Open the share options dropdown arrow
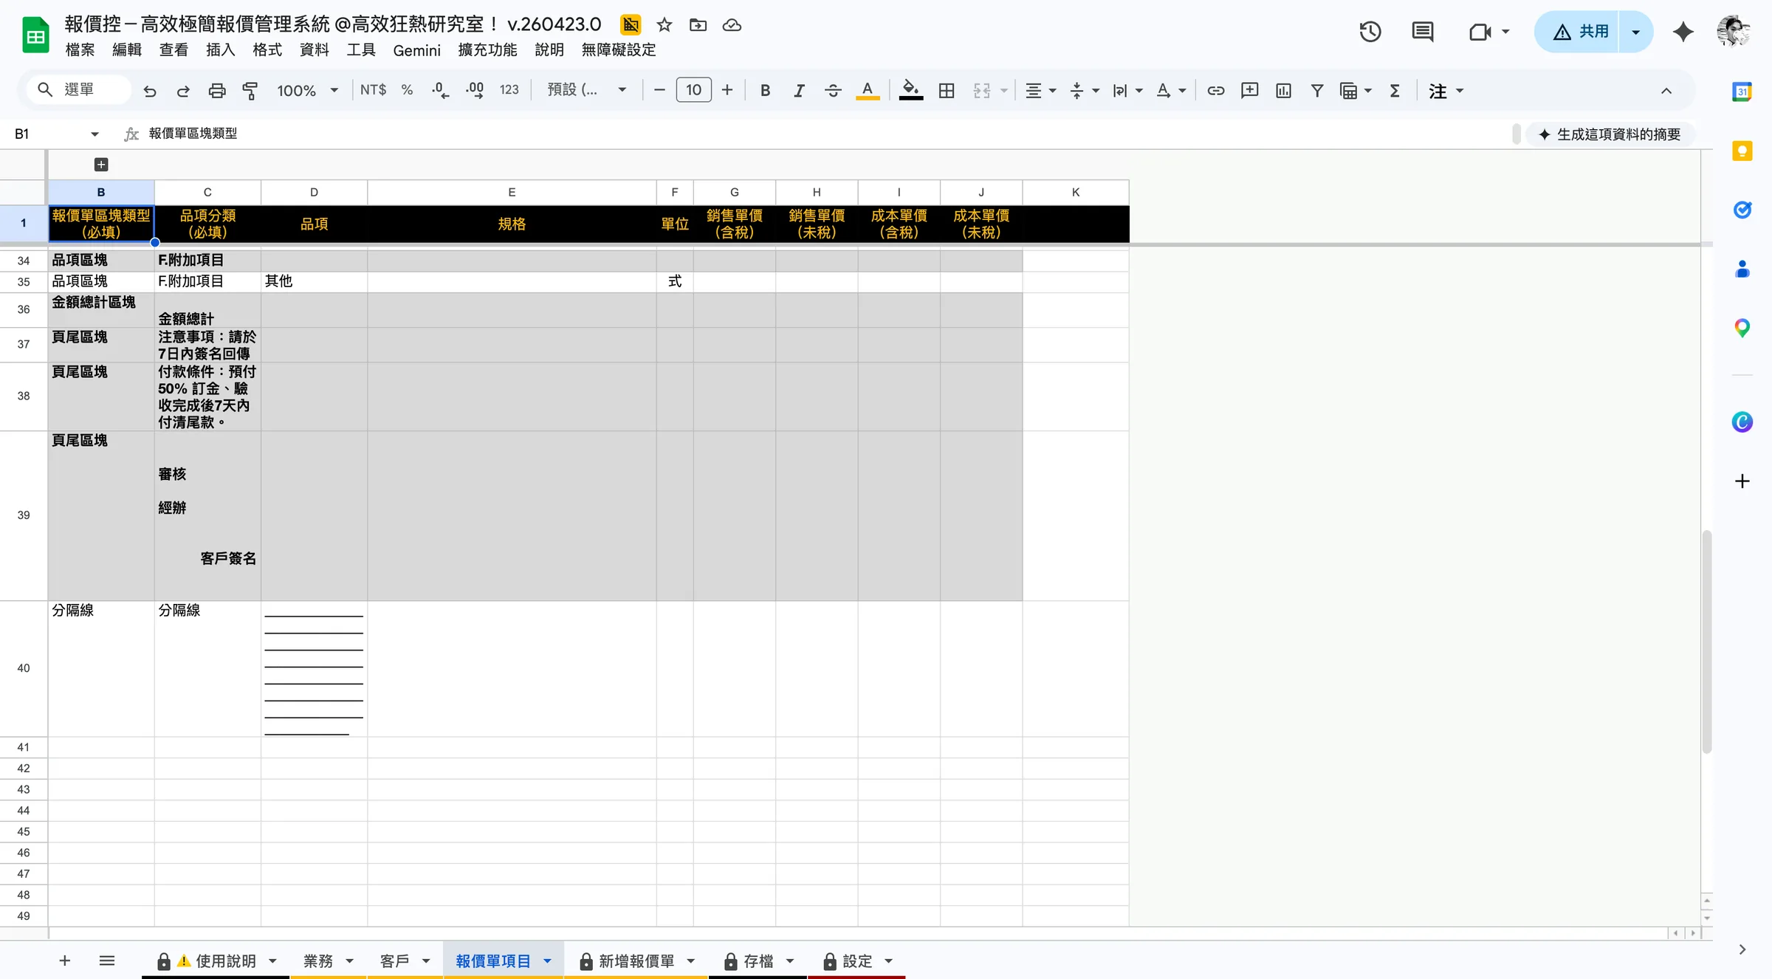 tap(1635, 32)
